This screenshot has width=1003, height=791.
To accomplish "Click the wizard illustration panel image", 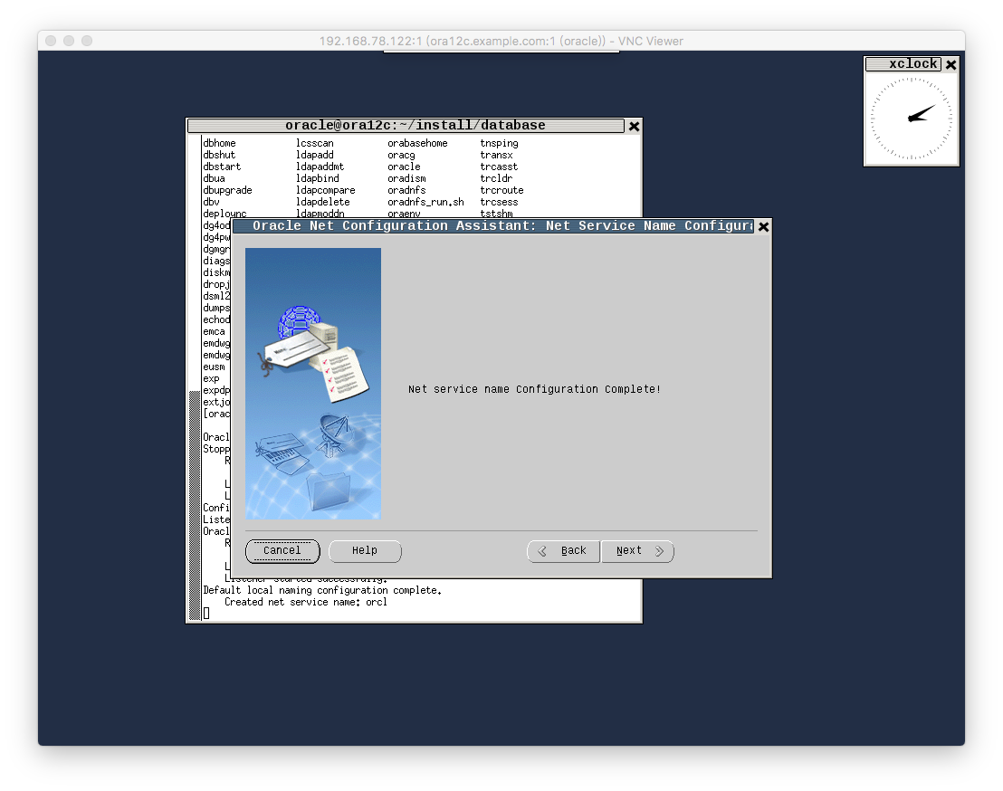I will 313,384.
